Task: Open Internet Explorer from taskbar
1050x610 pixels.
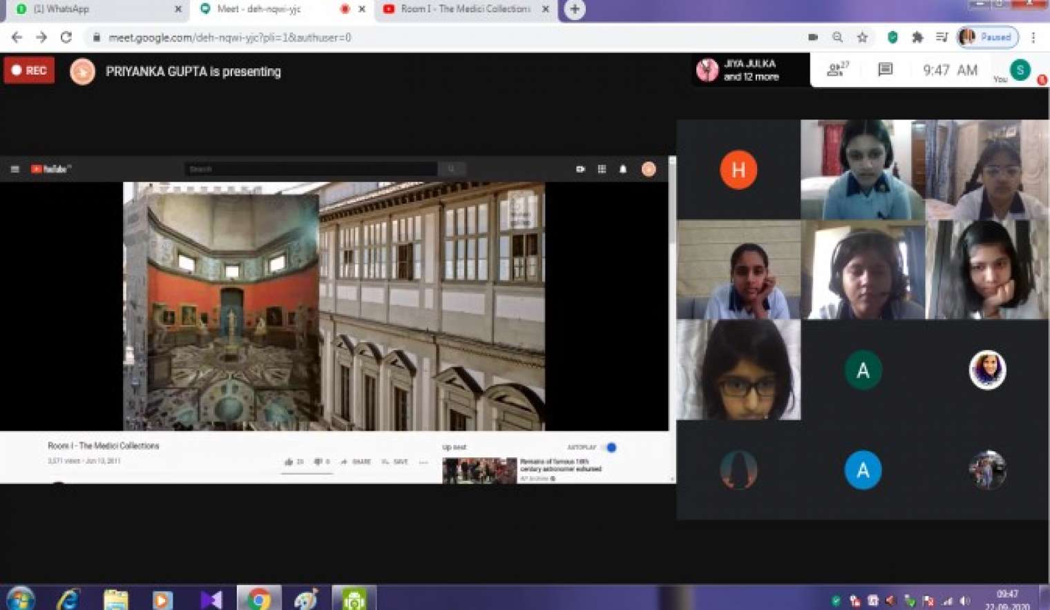Action: [x=68, y=598]
